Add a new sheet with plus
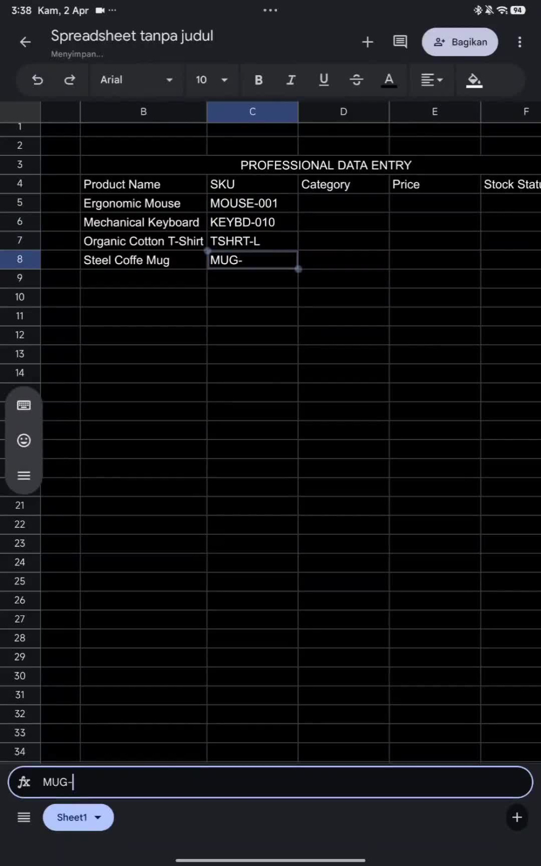 [x=517, y=817]
